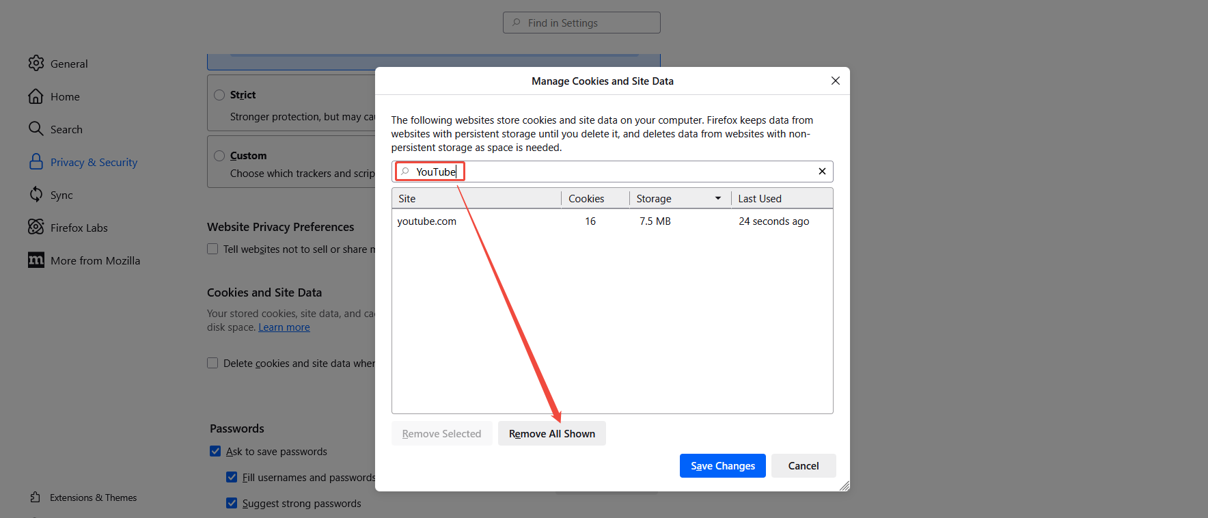Select the Custom protection radio button
This screenshot has width=1208, height=518.
pos(219,156)
